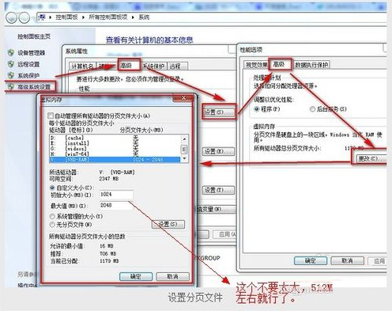Select drive G: [videos] row
This screenshot has width=392, height=311.
(115, 149)
